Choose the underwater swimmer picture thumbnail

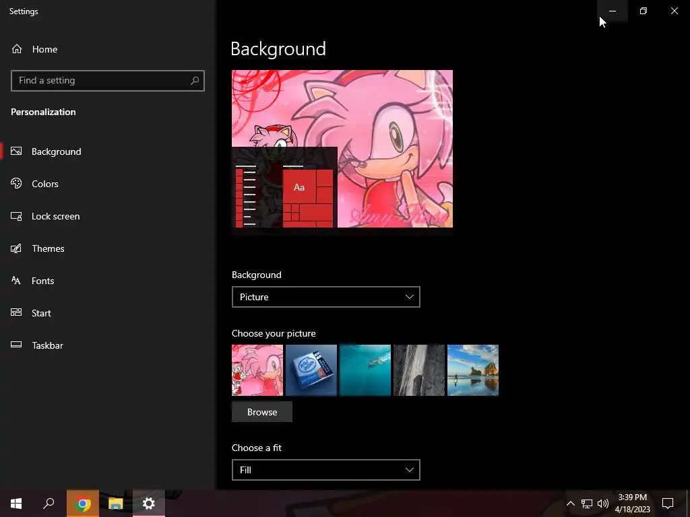click(x=365, y=370)
